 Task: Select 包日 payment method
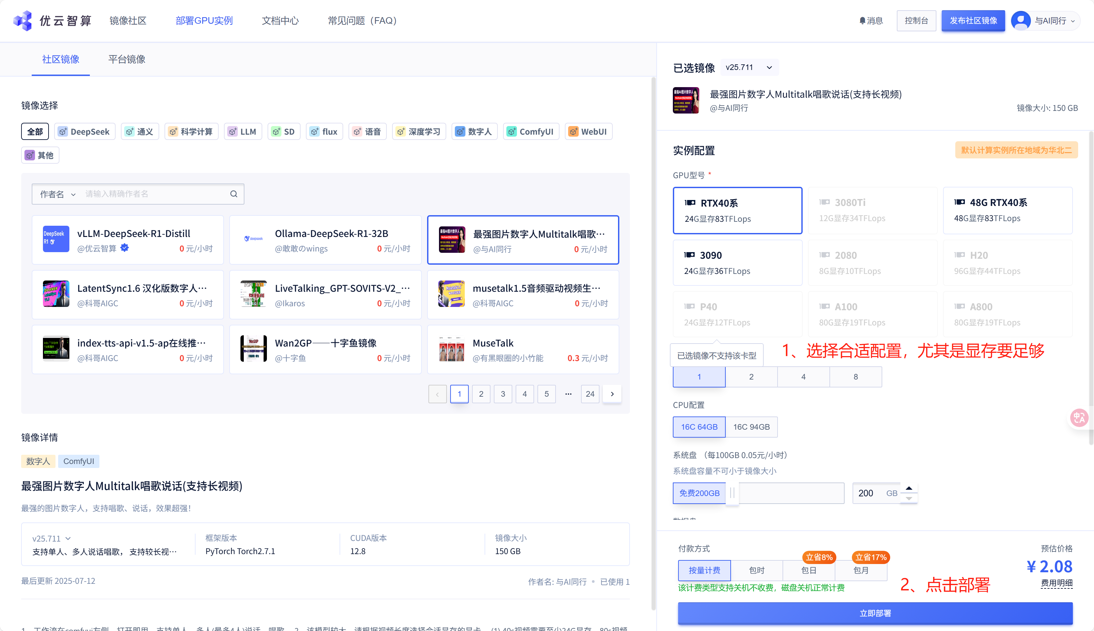[x=809, y=570]
